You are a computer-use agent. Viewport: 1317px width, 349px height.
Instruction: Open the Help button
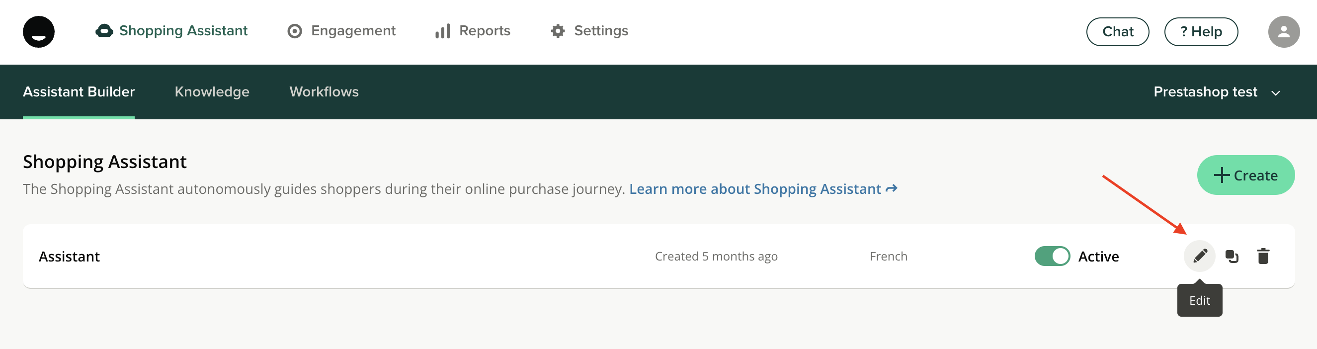tap(1200, 32)
